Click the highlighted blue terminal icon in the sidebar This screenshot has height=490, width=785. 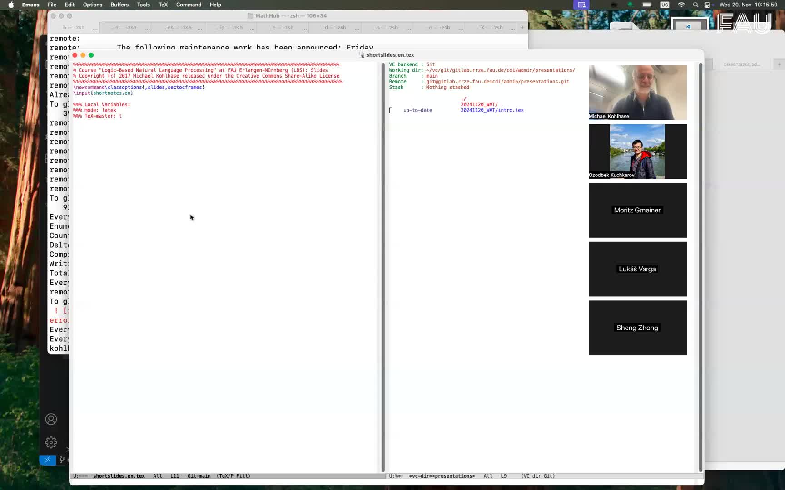(47, 460)
